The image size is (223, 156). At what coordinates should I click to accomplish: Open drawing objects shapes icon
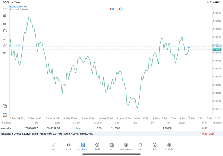5,46
